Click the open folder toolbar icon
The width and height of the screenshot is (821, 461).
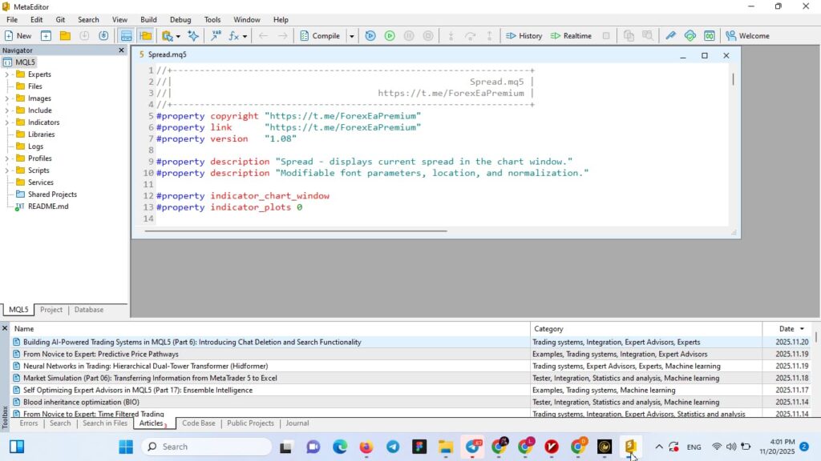coord(65,36)
